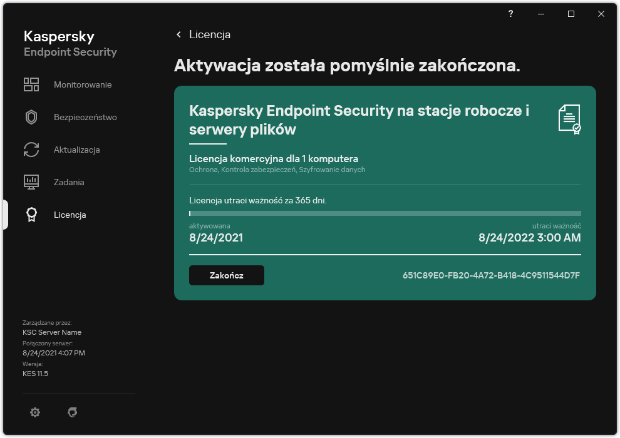Click the back chevron beside Licencja header

178,34
